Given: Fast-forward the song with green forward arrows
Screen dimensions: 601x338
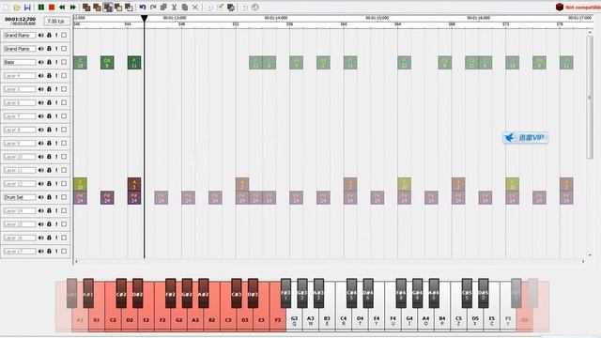Looking at the screenshot, I should tap(73, 8).
